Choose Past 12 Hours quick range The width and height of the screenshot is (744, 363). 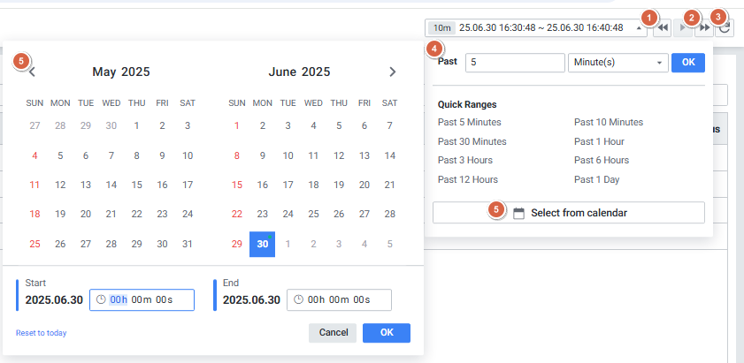(467, 179)
